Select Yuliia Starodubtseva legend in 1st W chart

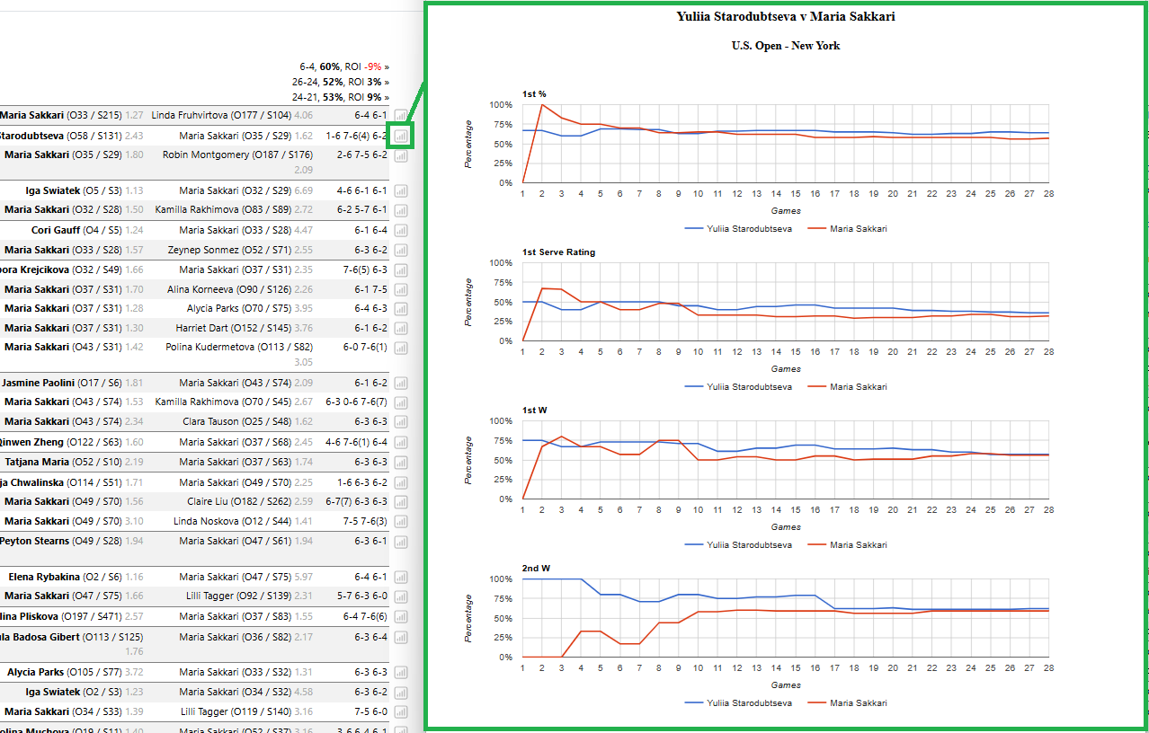coord(738,545)
